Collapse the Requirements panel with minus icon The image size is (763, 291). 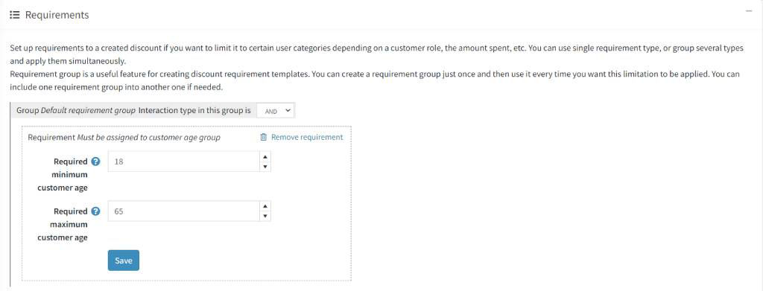pyautogui.click(x=749, y=11)
